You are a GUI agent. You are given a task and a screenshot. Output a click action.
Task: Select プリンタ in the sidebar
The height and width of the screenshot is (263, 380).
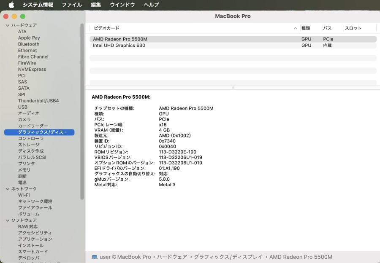(27, 164)
